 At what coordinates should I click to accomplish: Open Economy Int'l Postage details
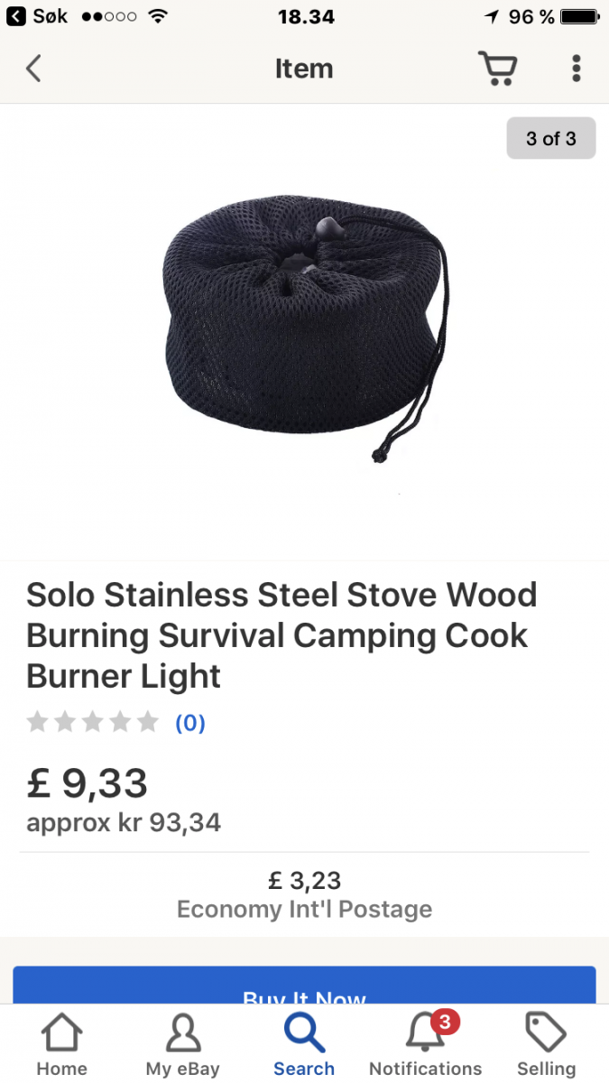pyautogui.click(x=304, y=909)
